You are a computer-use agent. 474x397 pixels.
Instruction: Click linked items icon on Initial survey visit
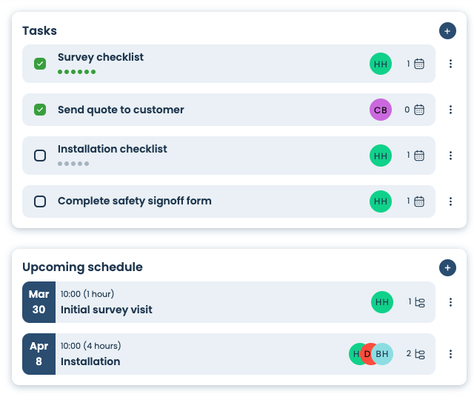point(420,302)
